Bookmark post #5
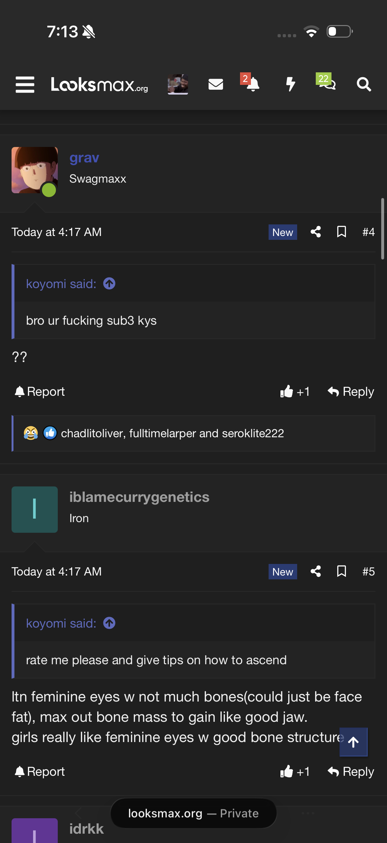 (341, 571)
